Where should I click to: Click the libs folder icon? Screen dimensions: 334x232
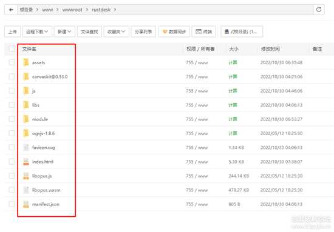pyautogui.click(x=26, y=105)
